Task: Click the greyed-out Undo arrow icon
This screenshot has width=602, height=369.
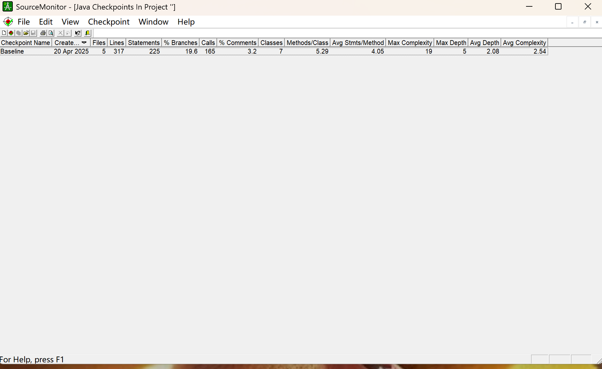Action: 68,33
